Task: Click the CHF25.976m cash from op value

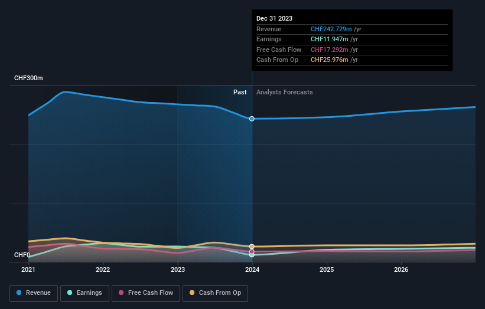Action: [x=330, y=60]
